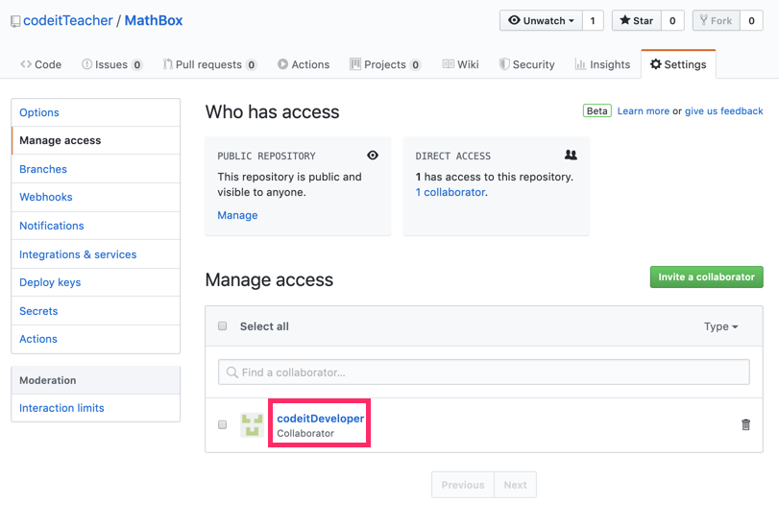Check the Select all checkbox
This screenshot has height=505, width=779.
[x=223, y=326]
